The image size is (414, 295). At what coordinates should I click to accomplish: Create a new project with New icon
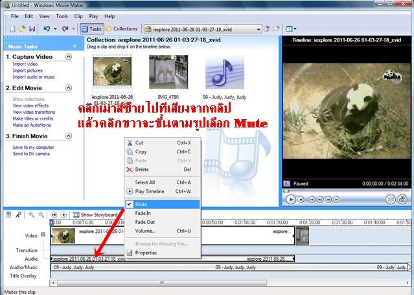point(12,29)
